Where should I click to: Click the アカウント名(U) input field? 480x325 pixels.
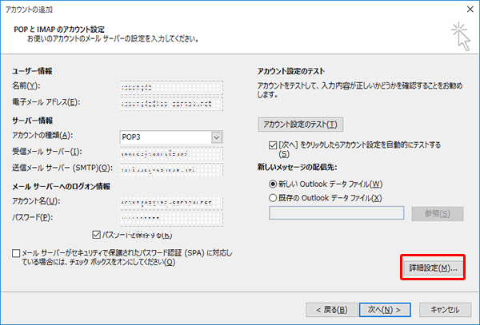click(171, 203)
